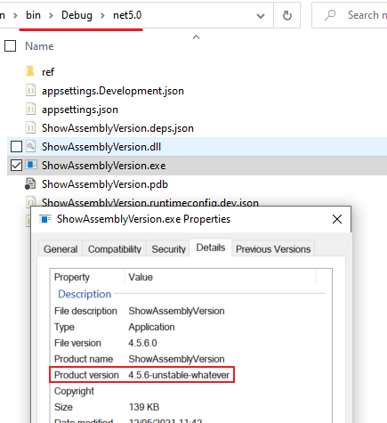Check the box for ShowAssemblyVersion.dll
This screenshot has width=387, height=423.
point(16,147)
